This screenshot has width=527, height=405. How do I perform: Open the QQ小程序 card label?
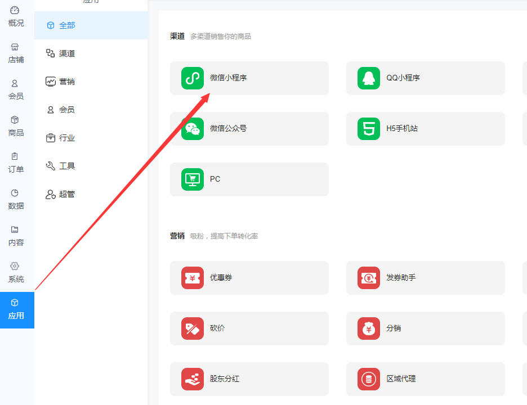tap(403, 78)
